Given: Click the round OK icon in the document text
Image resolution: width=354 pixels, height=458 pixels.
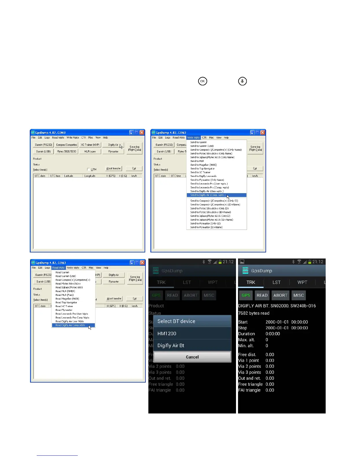Looking at the screenshot, I should 202,81.
